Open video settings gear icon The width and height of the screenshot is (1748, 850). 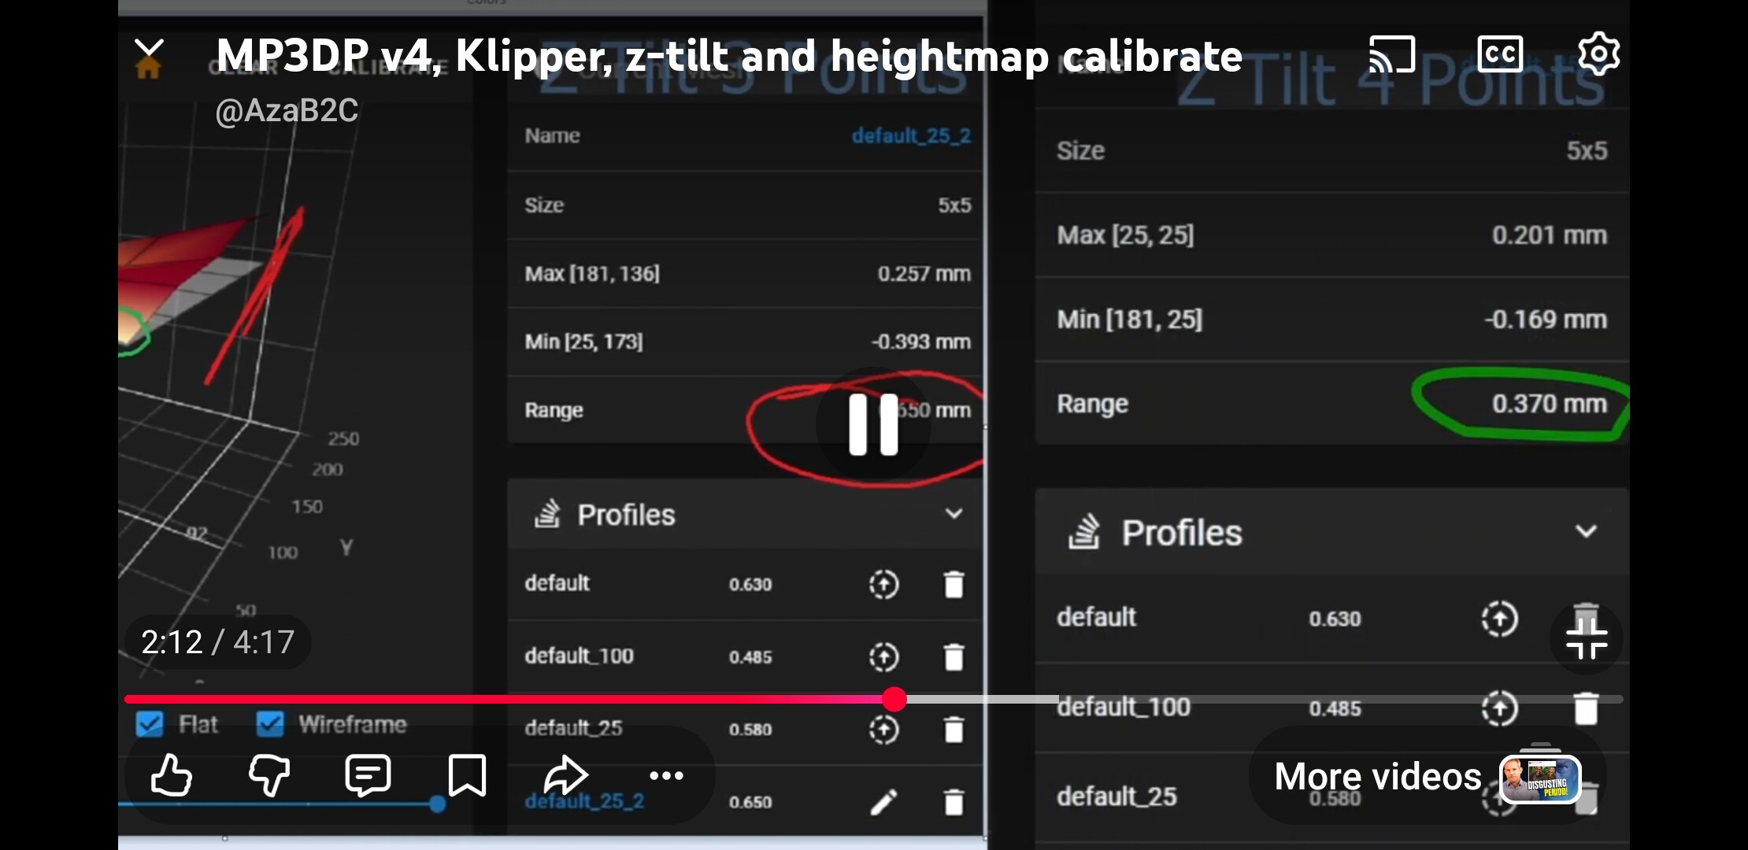[1598, 54]
